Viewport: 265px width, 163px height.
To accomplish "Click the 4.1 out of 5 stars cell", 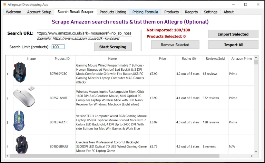I will 189,98.
